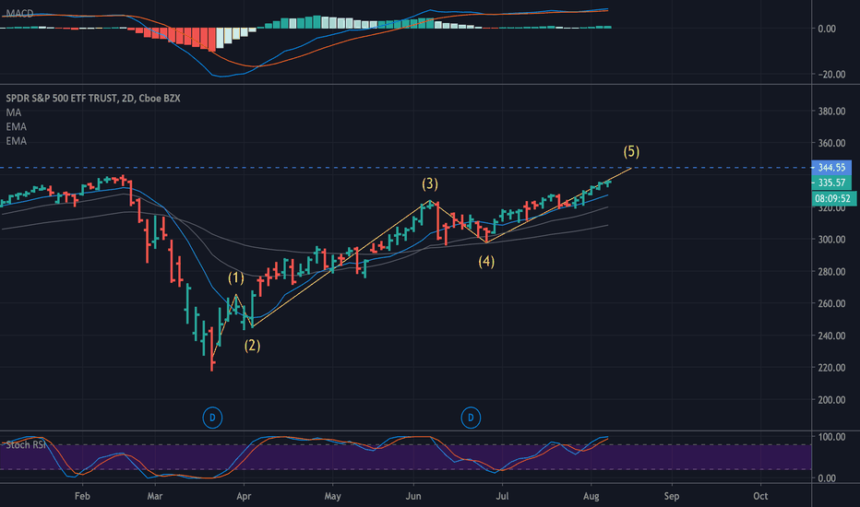Select the blue dashed 344.55 horizontal line

[406, 167]
